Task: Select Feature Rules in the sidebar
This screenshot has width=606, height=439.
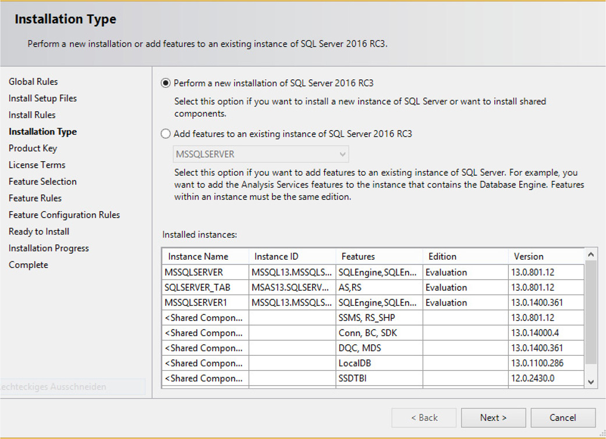Action: pyautogui.click(x=35, y=198)
